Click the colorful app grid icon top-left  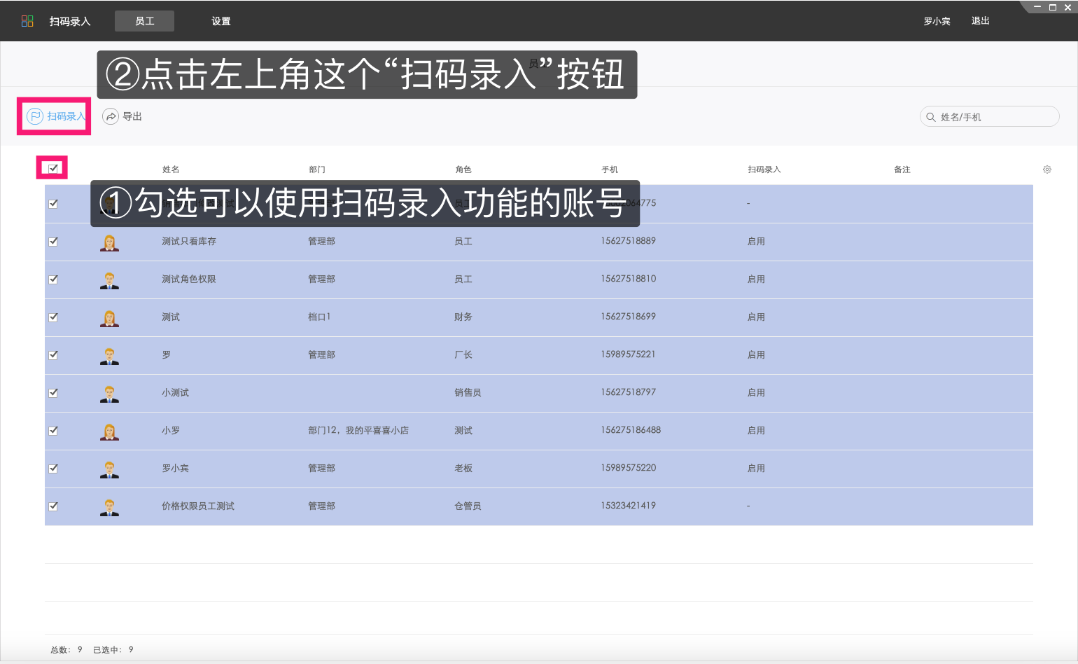[x=27, y=20]
